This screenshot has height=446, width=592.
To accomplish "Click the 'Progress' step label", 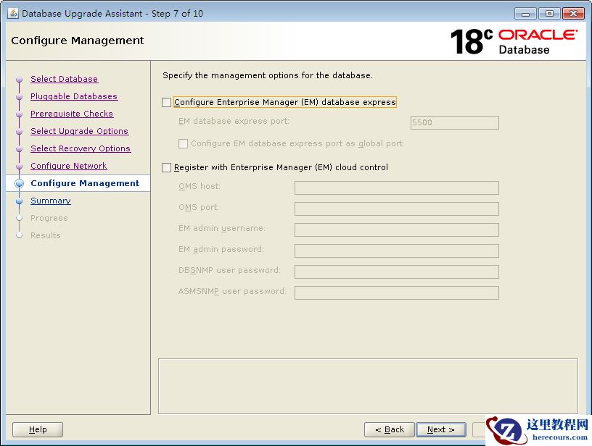I will pos(49,218).
